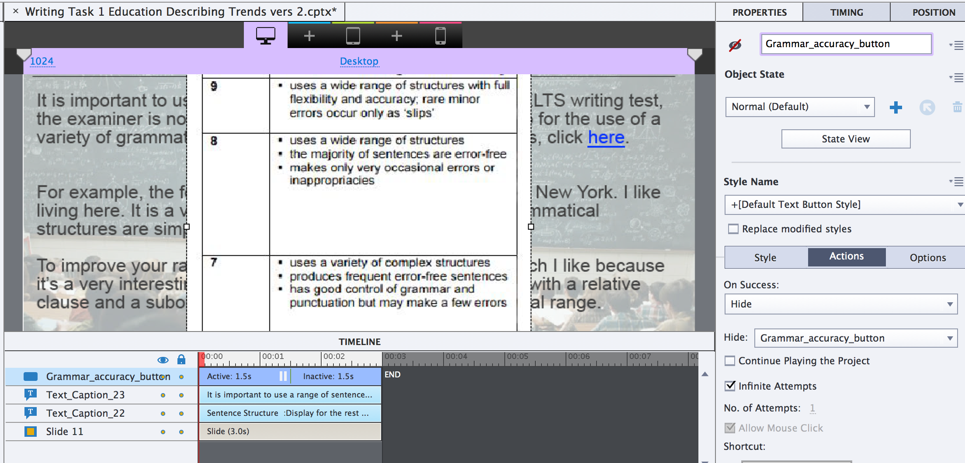965x463 pixels.
Task: Click the State View button
Action: (x=846, y=138)
